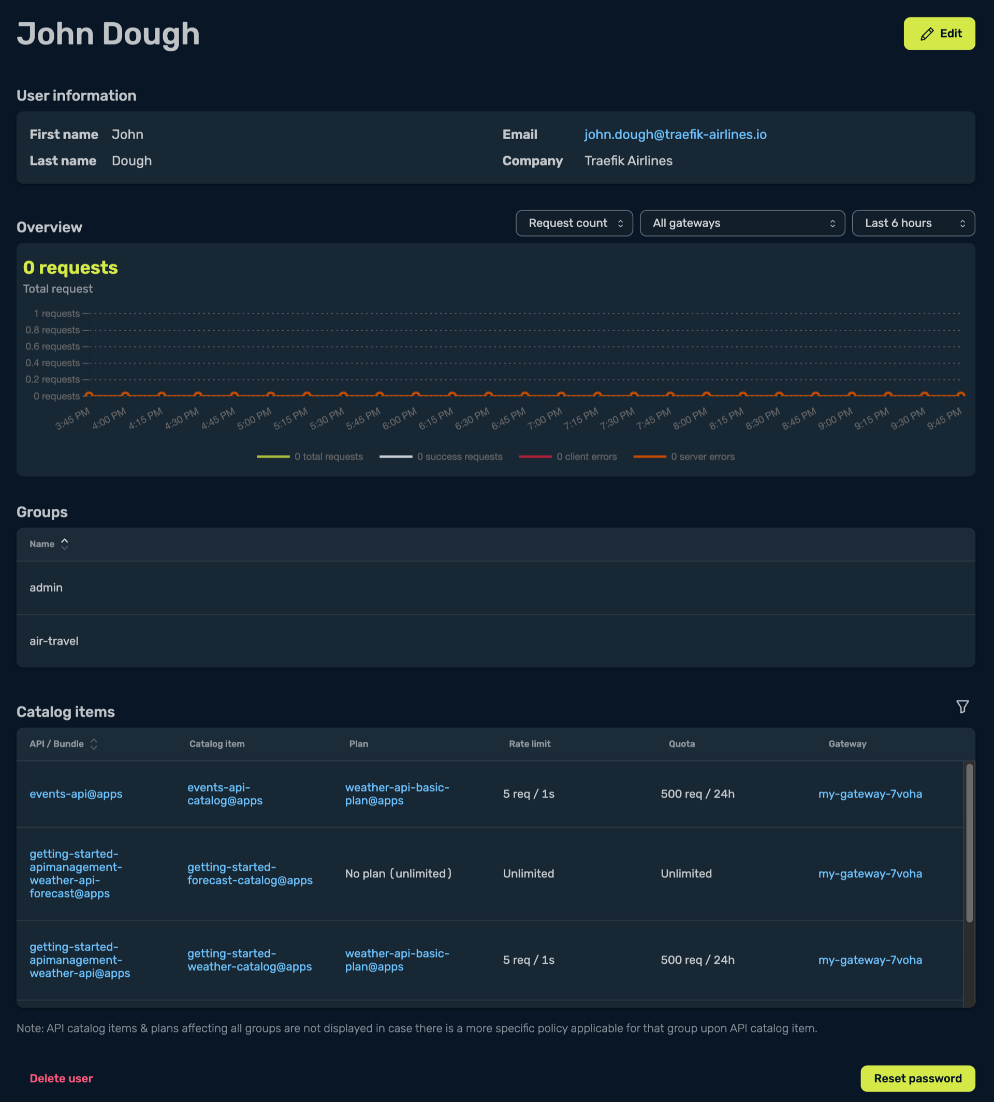The height and width of the screenshot is (1102, 994).
Task: Toggle the 0 total requests legend
Action: tap(310, 457)
